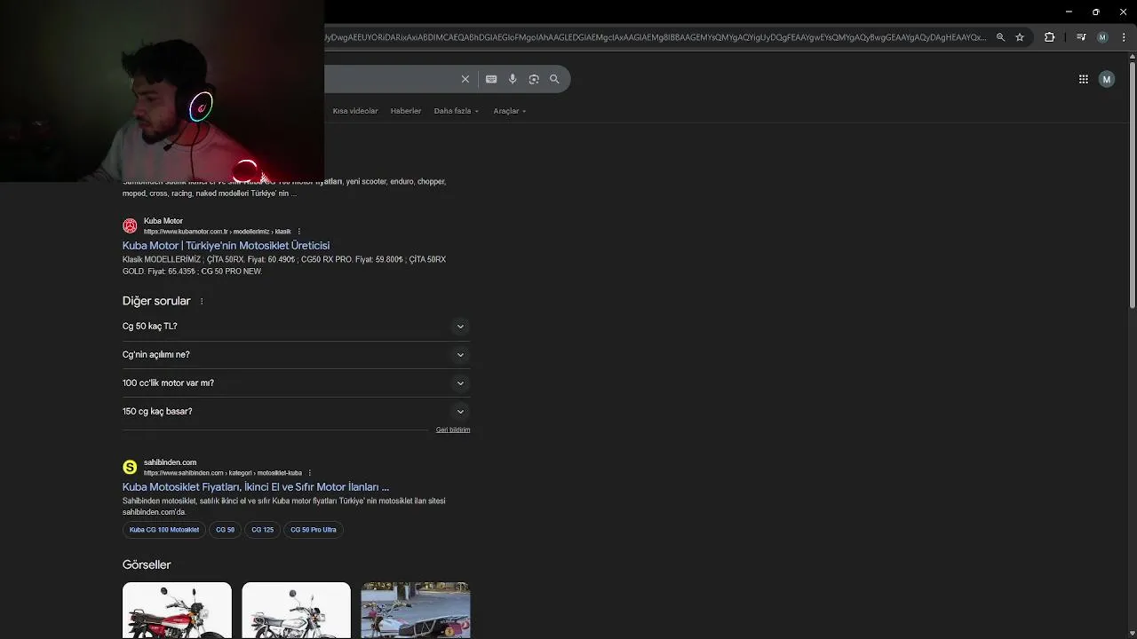Open the Chrome extensions menu
This screenshot has width=1137, height=639.
click(x=1050, y=37)
